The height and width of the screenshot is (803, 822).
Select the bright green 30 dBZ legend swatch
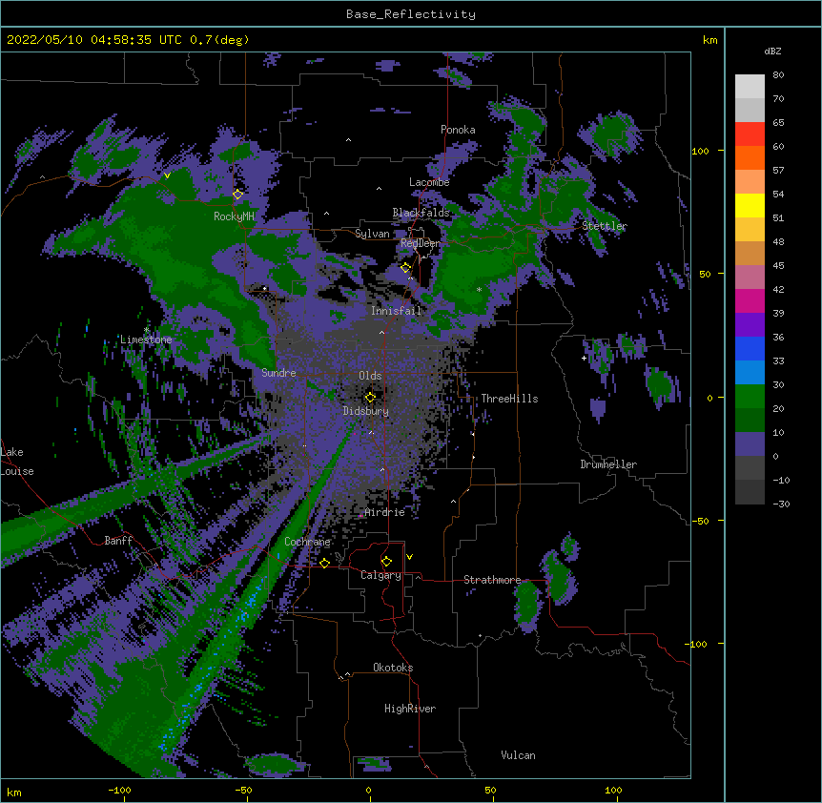point(750,397)
